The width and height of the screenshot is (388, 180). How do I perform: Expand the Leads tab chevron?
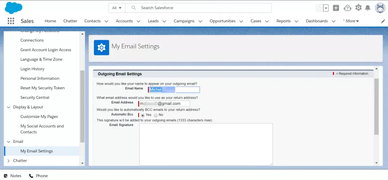point(164,21)
